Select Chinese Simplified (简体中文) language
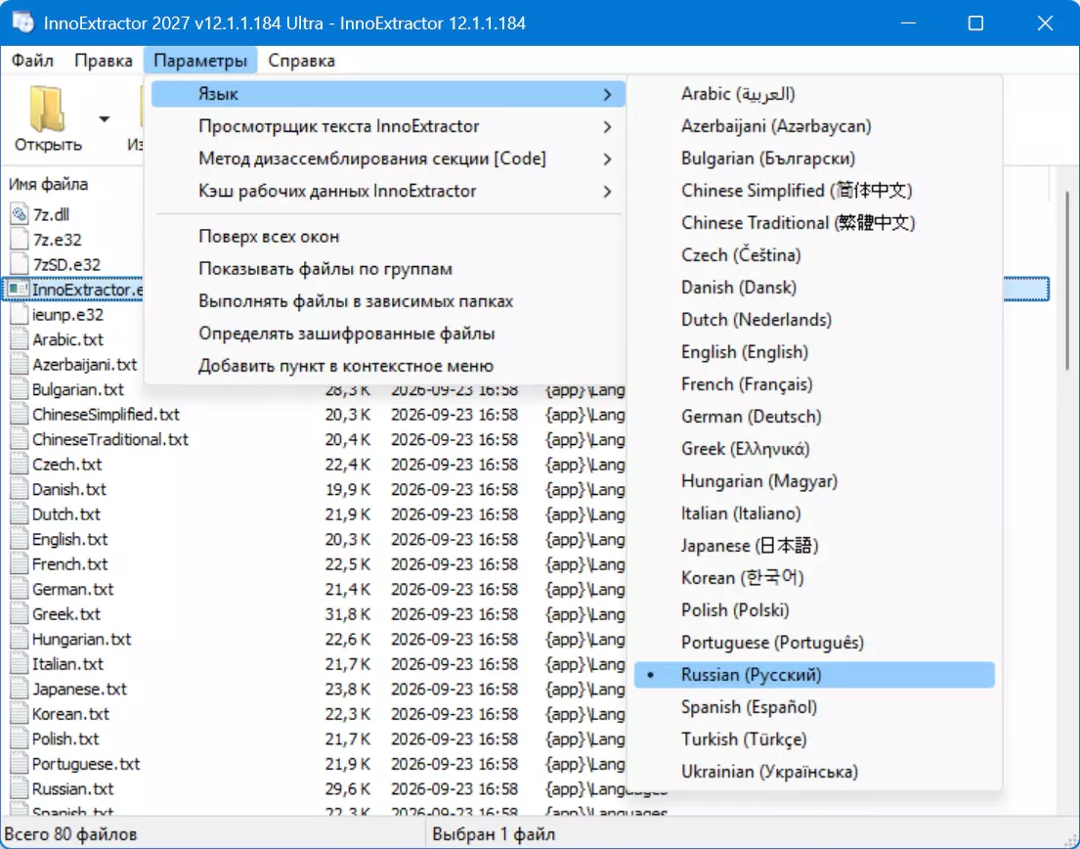 (814, 190)
